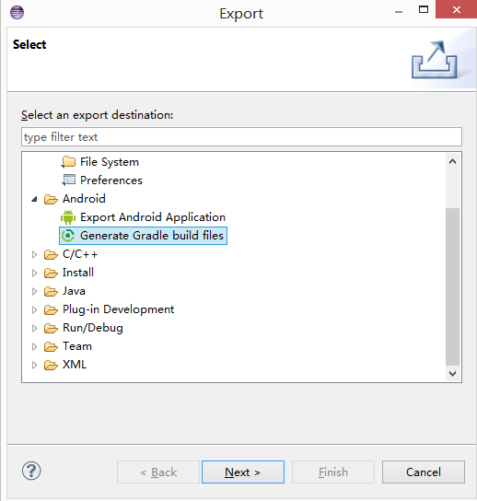Click the disabled Back button
Image resolution: width=477 pixels, height=501 pixels.
coord(158,472)
